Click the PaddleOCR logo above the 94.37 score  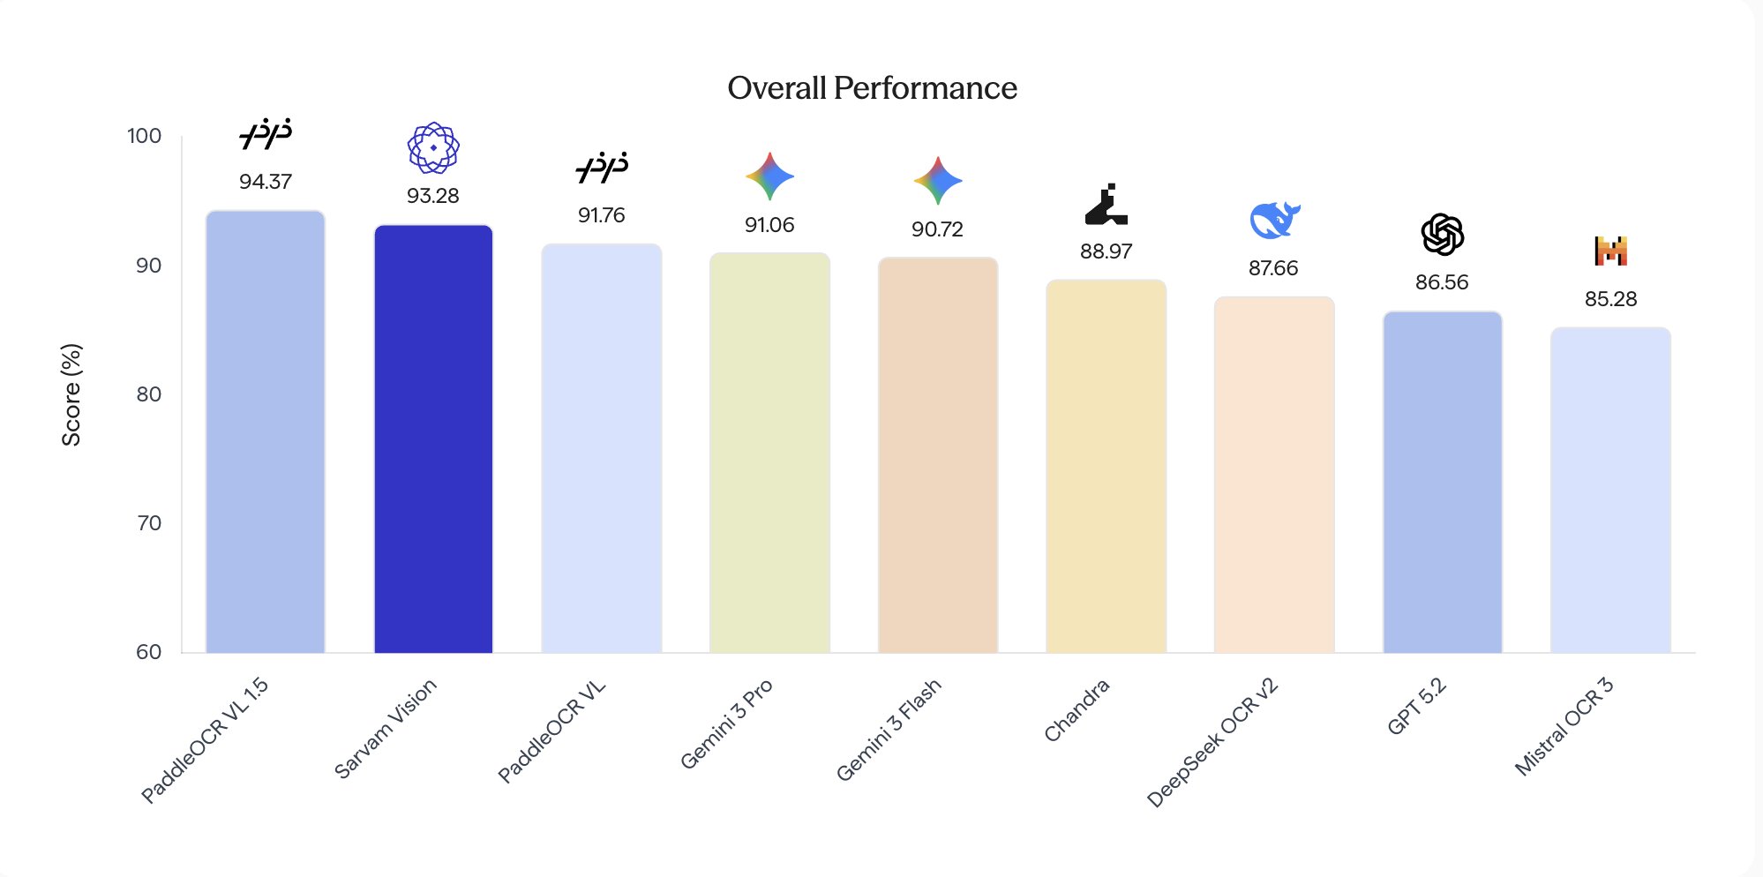pyautogui.click(x=266, y=134)
